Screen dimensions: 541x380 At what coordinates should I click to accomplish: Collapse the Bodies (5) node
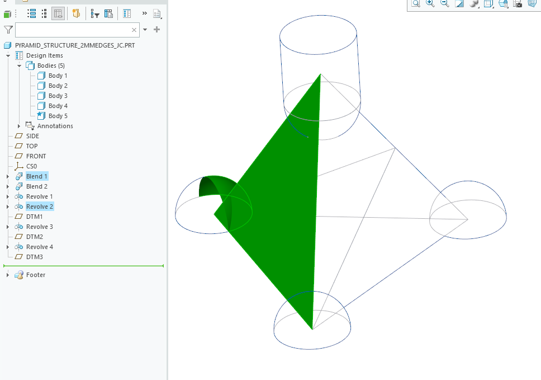pyautogui.click(x=20, y=65)
